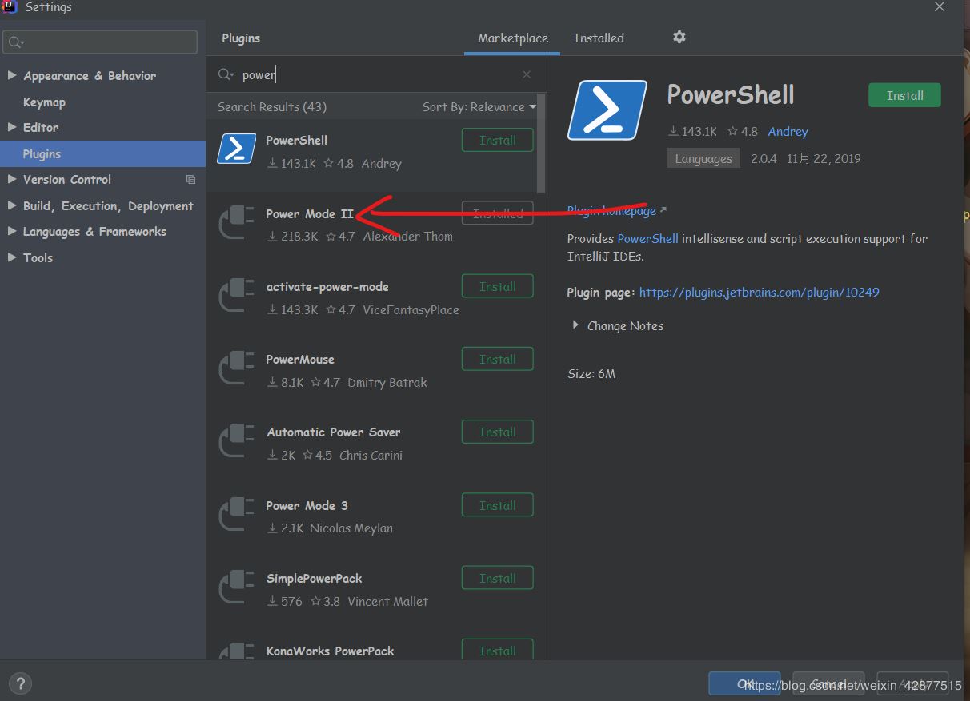Image resolution: width=970 pixels, height=701 pixels.
Task: Select Keymap in settings tree
Action: tap(44, 102)
